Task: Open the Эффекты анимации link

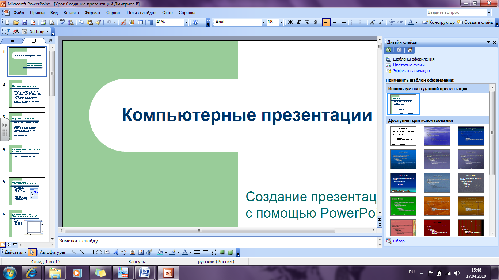Action: click(x=411, y=71)
